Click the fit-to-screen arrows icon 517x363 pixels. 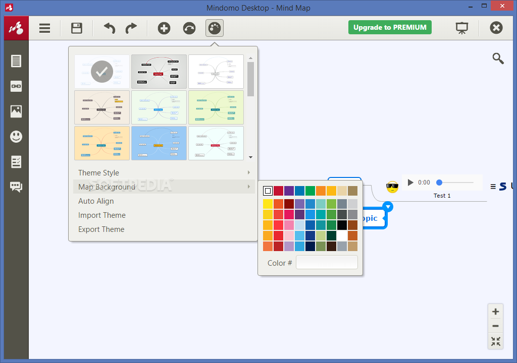(x=495, y=341)
